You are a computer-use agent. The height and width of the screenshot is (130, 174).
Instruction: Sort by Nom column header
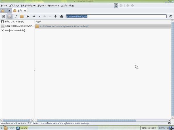point(38,22)
